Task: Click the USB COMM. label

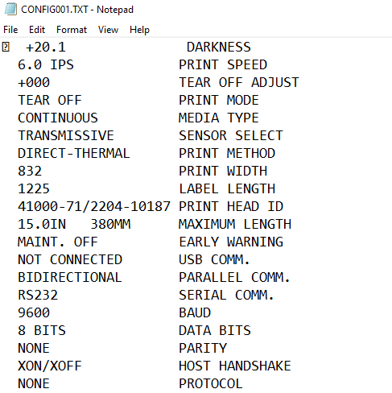Action: pyautogui.click(x=214, y=260)
